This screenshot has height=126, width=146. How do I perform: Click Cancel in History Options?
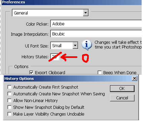point(122,98)
